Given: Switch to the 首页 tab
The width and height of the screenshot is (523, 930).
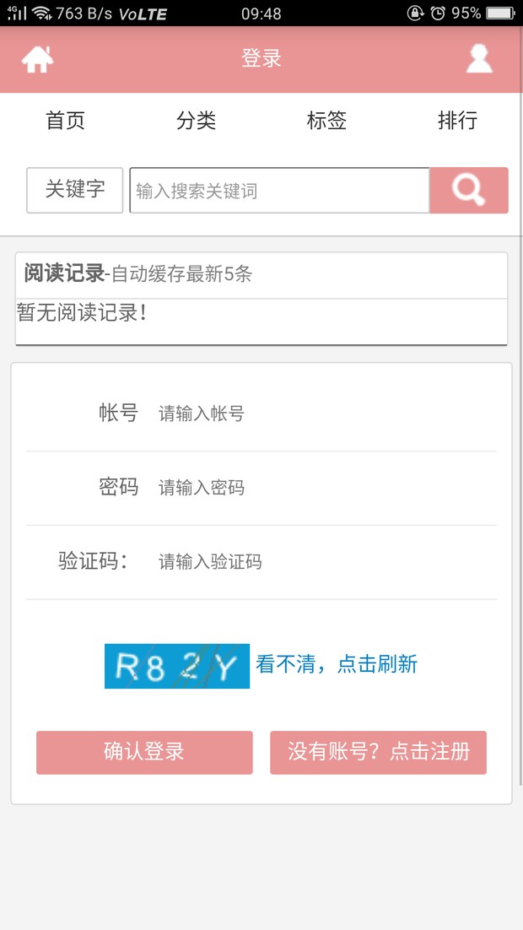Looking at the screenshot, I should tap(65, 121).
